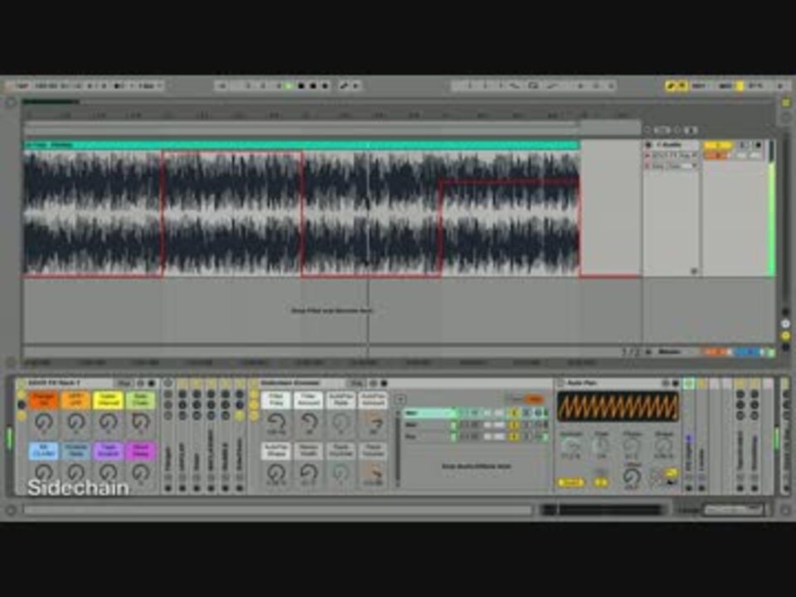This screenshot has width=796, height=597.
Task: Click the browser show/hide circle top-left
Action: (x=10, y=102)
